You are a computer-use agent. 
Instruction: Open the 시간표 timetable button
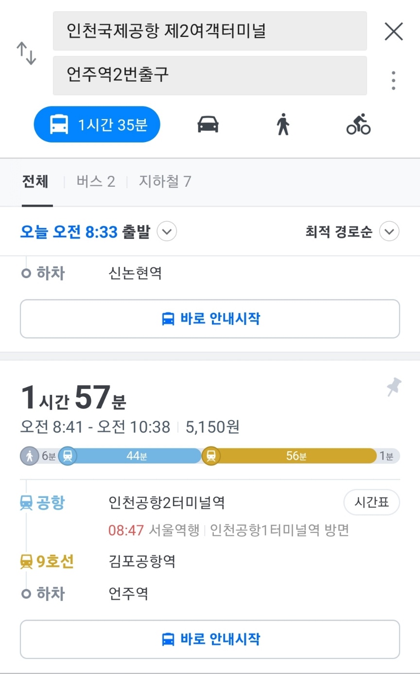pos(371,502)
